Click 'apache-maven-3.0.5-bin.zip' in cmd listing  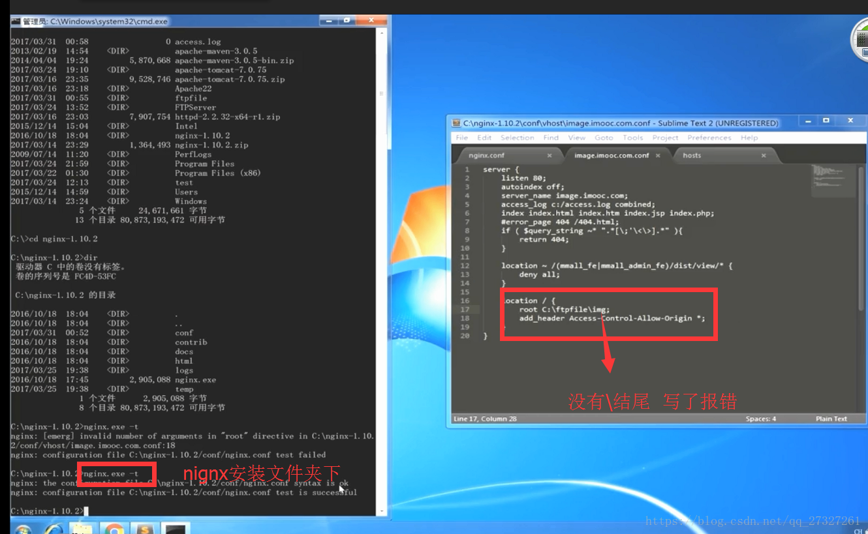pos(234,60)
